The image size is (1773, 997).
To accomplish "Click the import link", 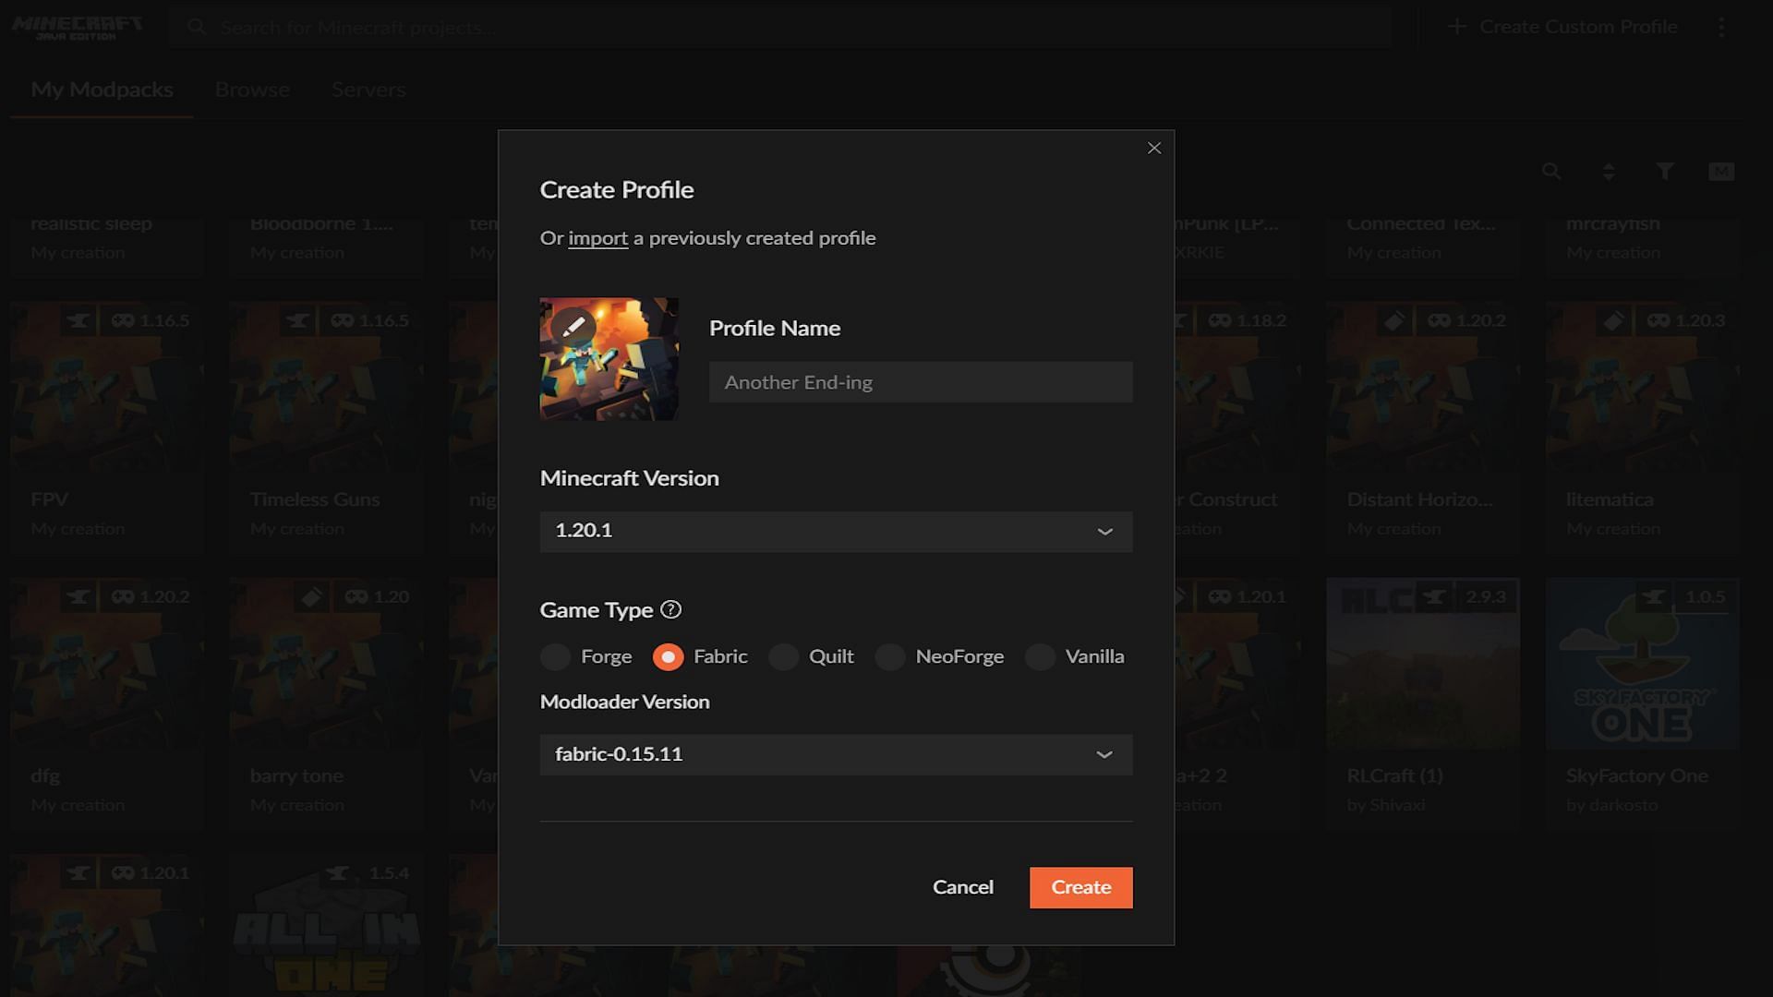I will point(597,238).
